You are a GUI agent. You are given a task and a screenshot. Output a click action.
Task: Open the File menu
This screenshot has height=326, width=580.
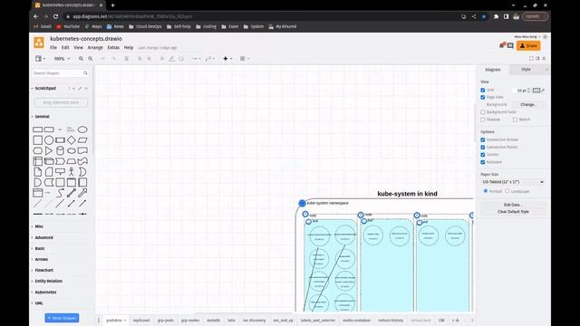coord(53,48)
